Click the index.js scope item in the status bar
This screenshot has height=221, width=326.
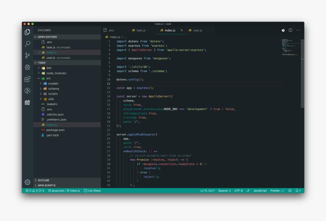point(73,190)
